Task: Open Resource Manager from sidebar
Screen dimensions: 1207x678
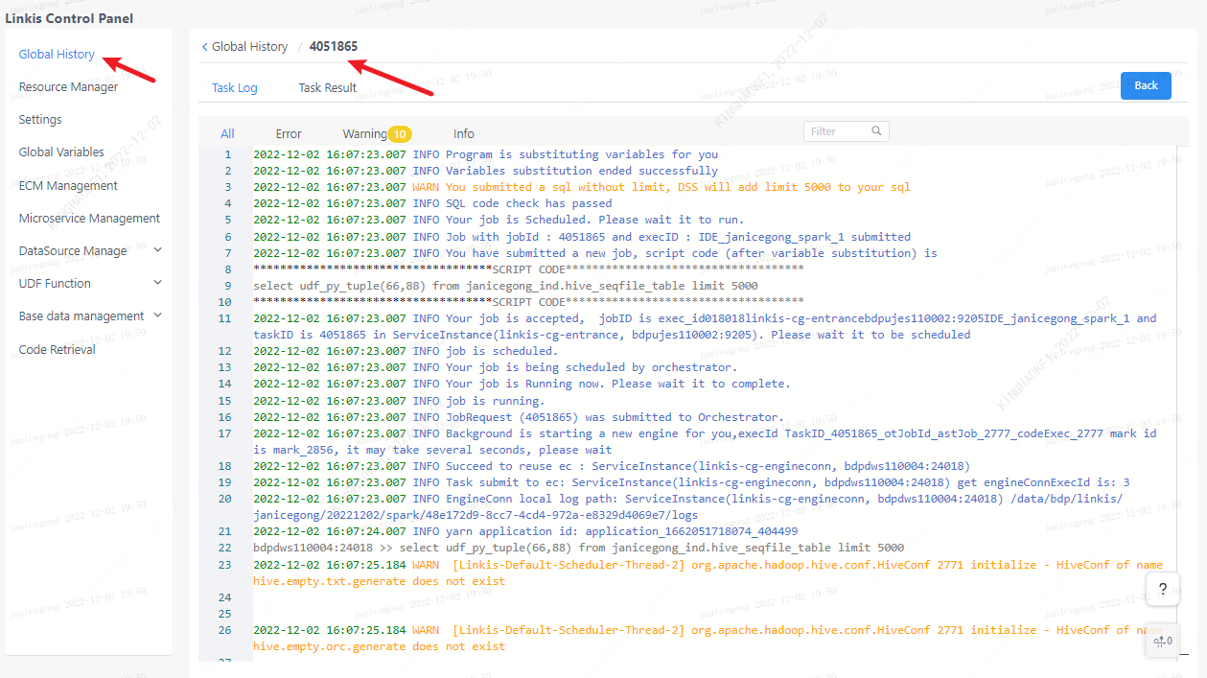Action: (x=68, y=87)
